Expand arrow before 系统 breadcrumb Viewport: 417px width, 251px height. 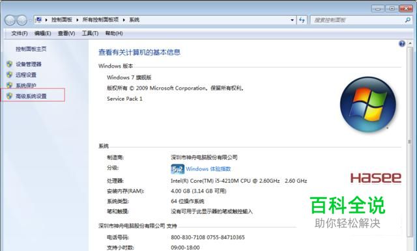[124, 20]
